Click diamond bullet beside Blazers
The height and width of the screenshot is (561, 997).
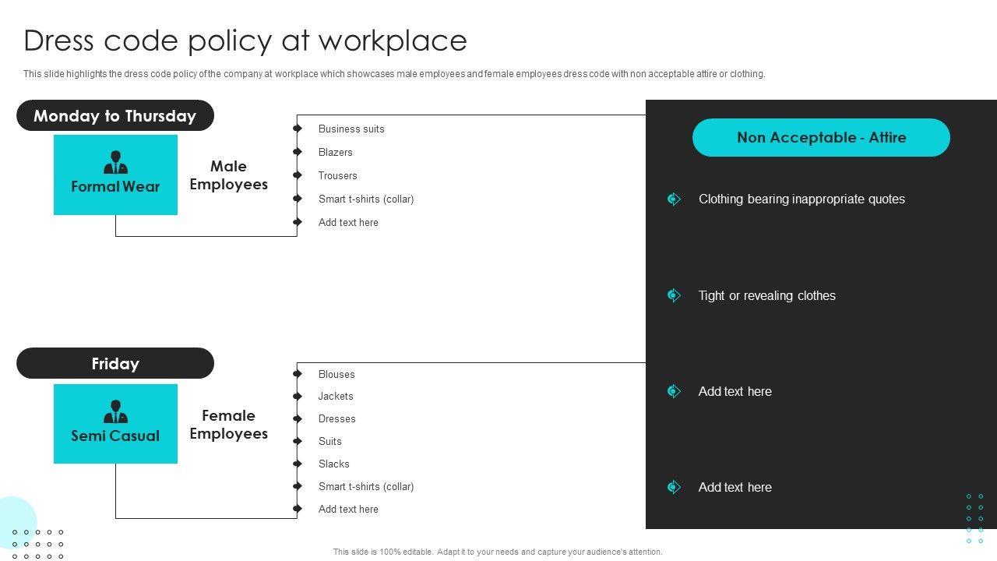[297, 152]
